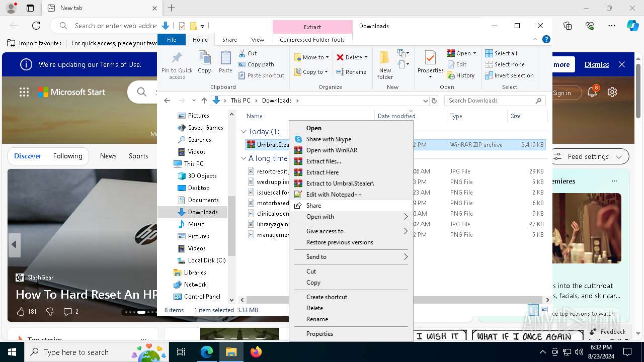
Task: Open Delete dropdown arrow in ribbon
Action: pyautogui.click(x=366, y=57)
